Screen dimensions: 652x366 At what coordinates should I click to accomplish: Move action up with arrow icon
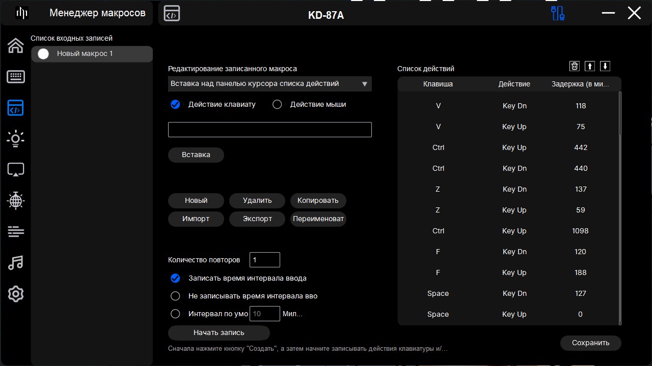point(590,66)
